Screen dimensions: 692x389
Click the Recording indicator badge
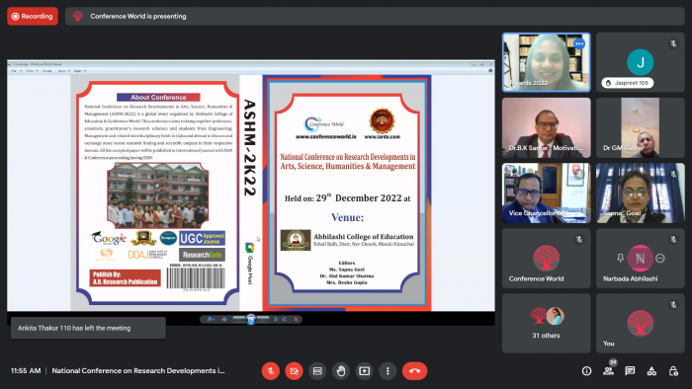[33, 17]
